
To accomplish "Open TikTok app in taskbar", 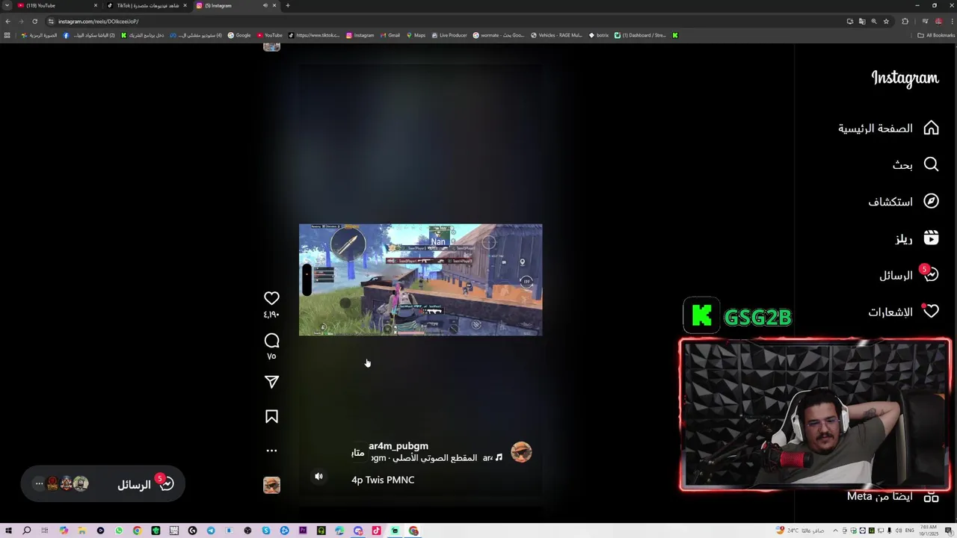I will pos(376,531).
